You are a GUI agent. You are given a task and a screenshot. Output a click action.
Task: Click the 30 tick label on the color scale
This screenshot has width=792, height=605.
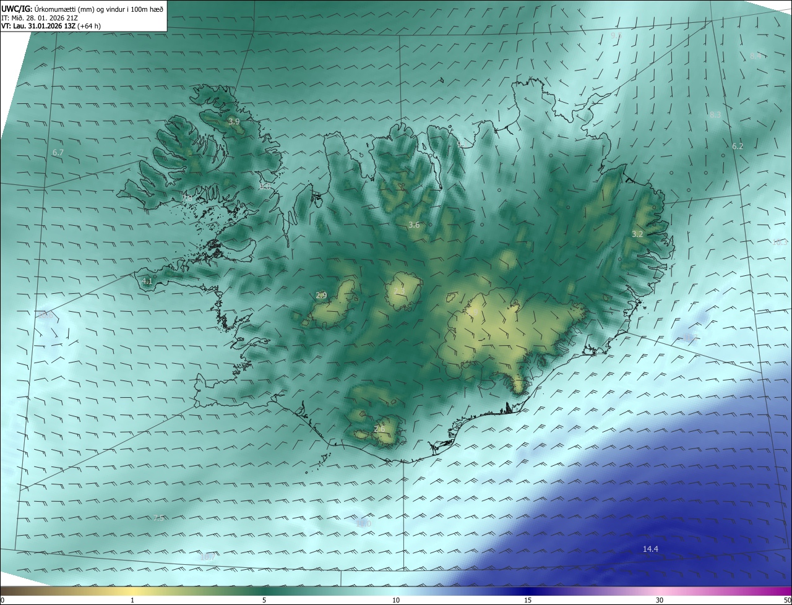pyautogui.click(x=660, y=600)
